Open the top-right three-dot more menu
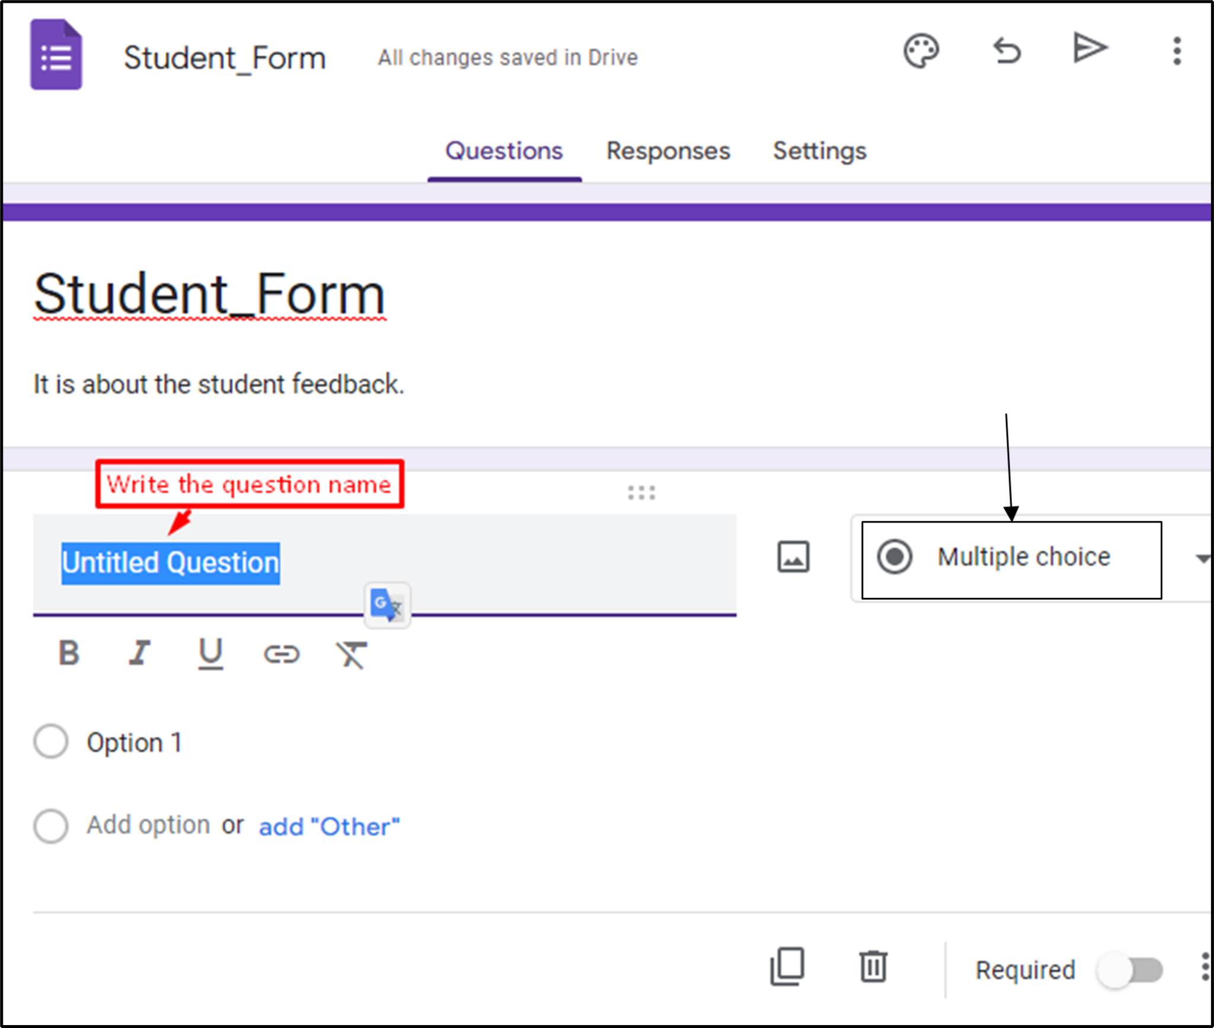 (x=1177, y=51)
